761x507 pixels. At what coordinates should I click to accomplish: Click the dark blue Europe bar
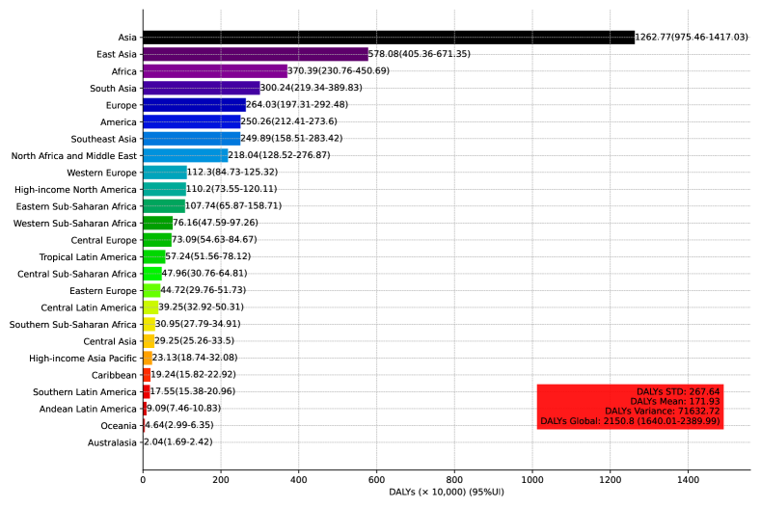tap(195, 105)
